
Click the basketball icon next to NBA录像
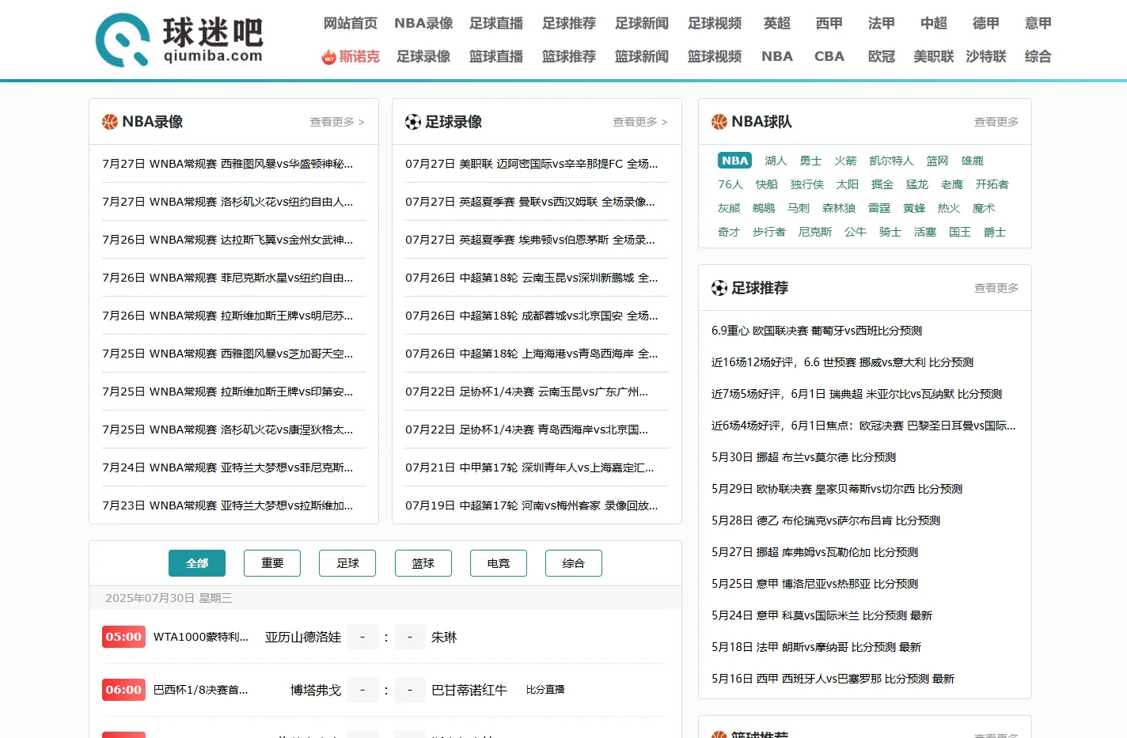(x=110, y=122)
